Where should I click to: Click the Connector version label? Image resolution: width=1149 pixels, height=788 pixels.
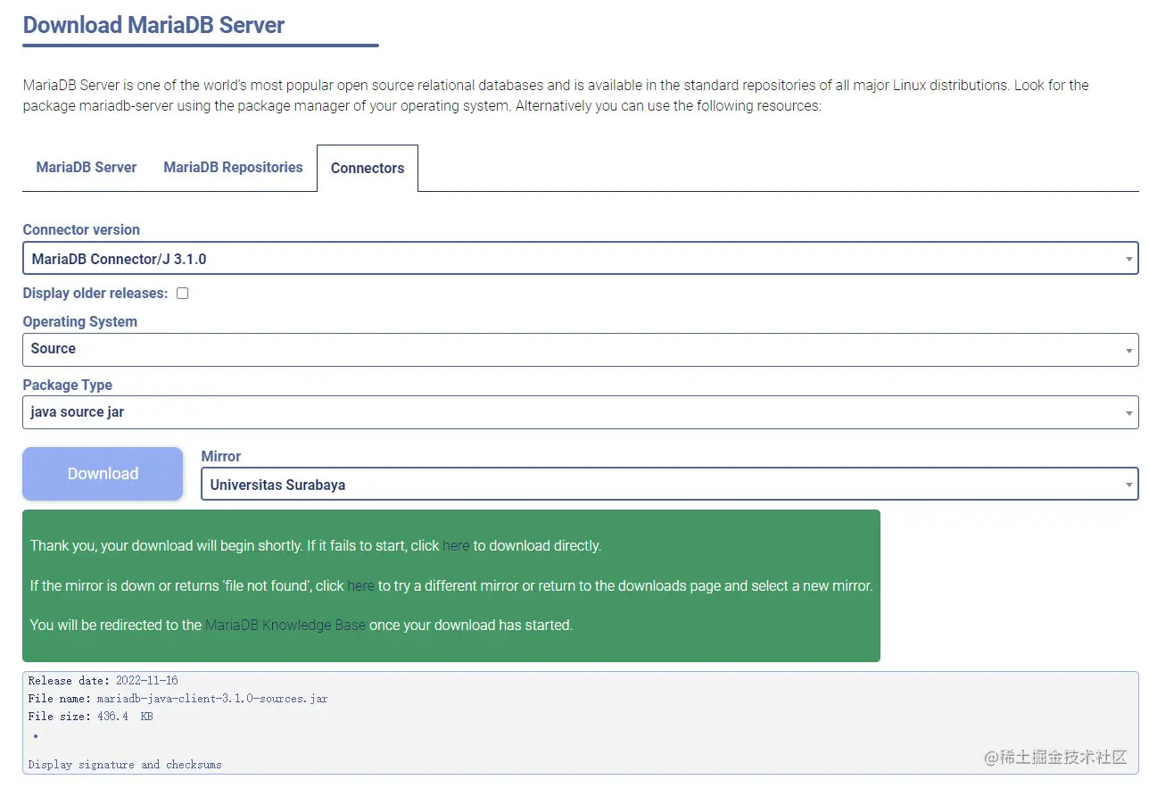pyautogui.click(x=81, y=229)
